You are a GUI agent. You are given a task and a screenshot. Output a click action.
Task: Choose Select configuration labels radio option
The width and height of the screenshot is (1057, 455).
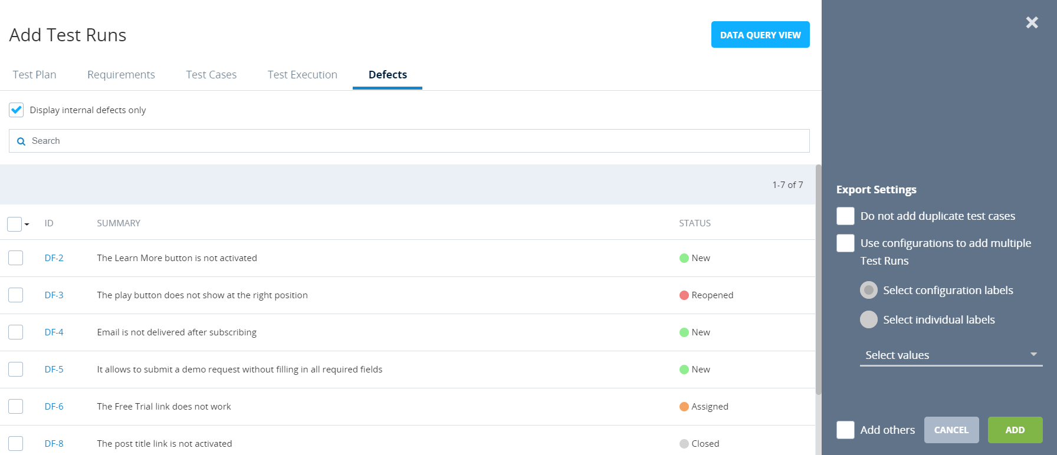[868, 290]
